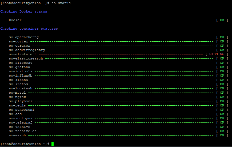The image size is (232, 147).
Task: Click the OK status for so-wazuh
Action: [222, 136]
